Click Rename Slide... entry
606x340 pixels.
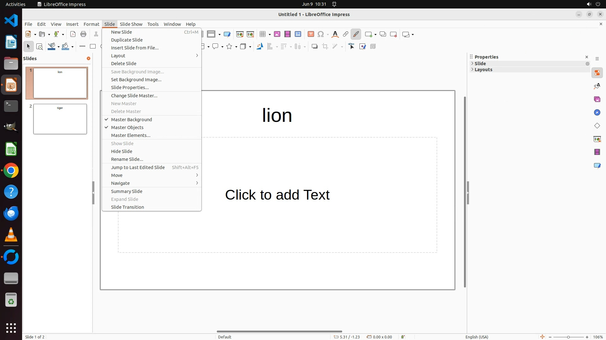(x=127, y=159)
